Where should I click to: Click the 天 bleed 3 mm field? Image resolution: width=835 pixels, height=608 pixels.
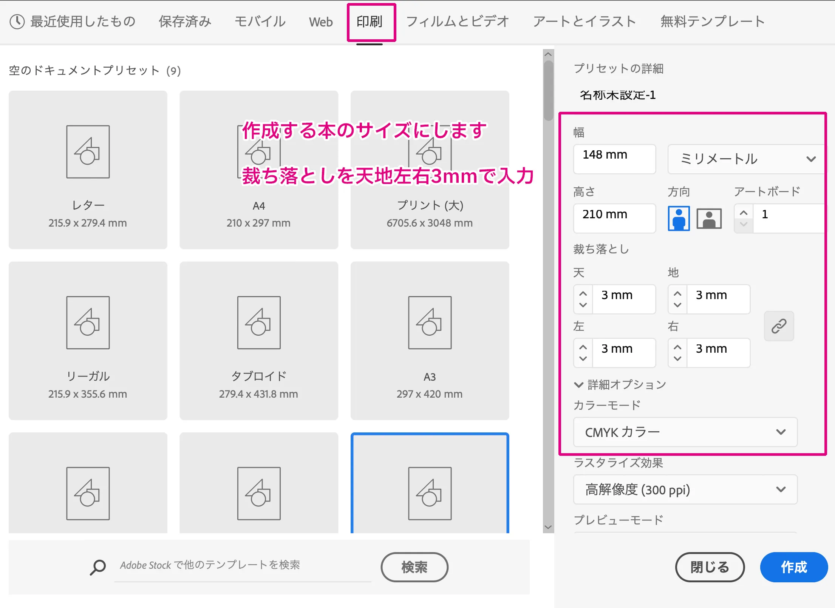pyautogui.click(x=624, y=299)
